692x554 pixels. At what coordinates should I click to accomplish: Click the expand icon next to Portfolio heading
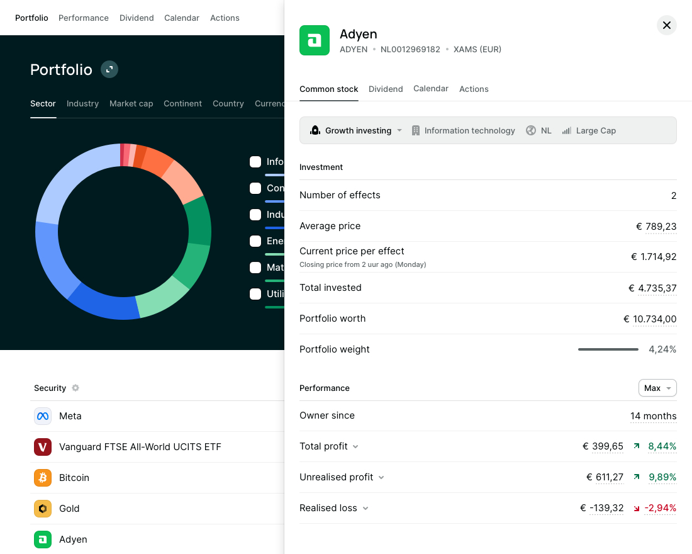109,69
